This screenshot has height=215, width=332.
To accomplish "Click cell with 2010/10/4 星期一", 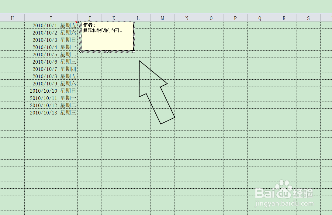I will pos(51,47).
